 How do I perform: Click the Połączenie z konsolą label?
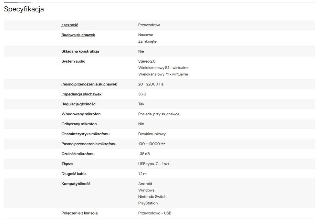pyautogui.click(x=79, y=213)
